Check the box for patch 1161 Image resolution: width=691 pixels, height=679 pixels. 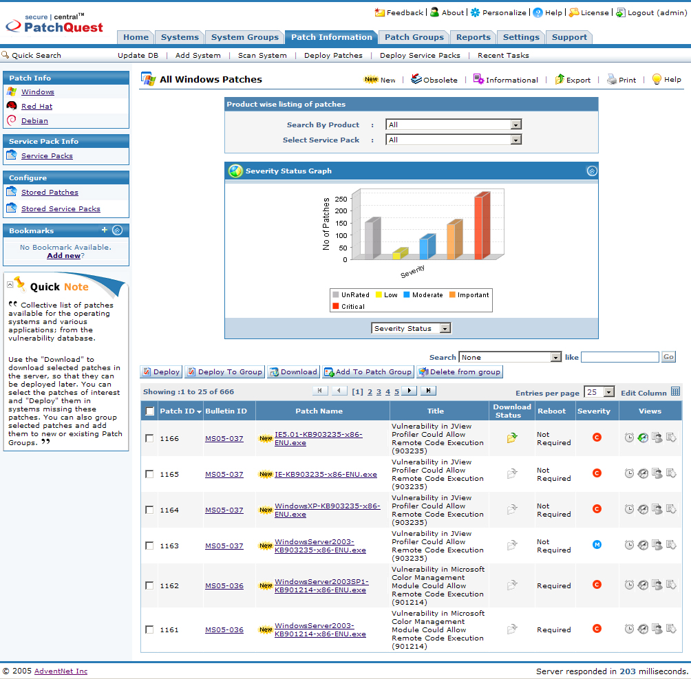point(149,629)
